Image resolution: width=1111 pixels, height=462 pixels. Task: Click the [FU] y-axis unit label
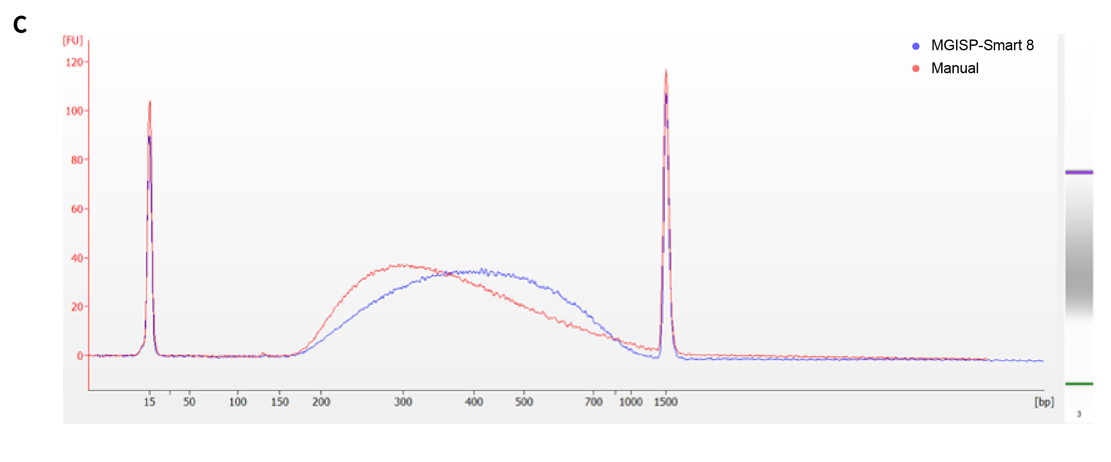pos(73,40)
